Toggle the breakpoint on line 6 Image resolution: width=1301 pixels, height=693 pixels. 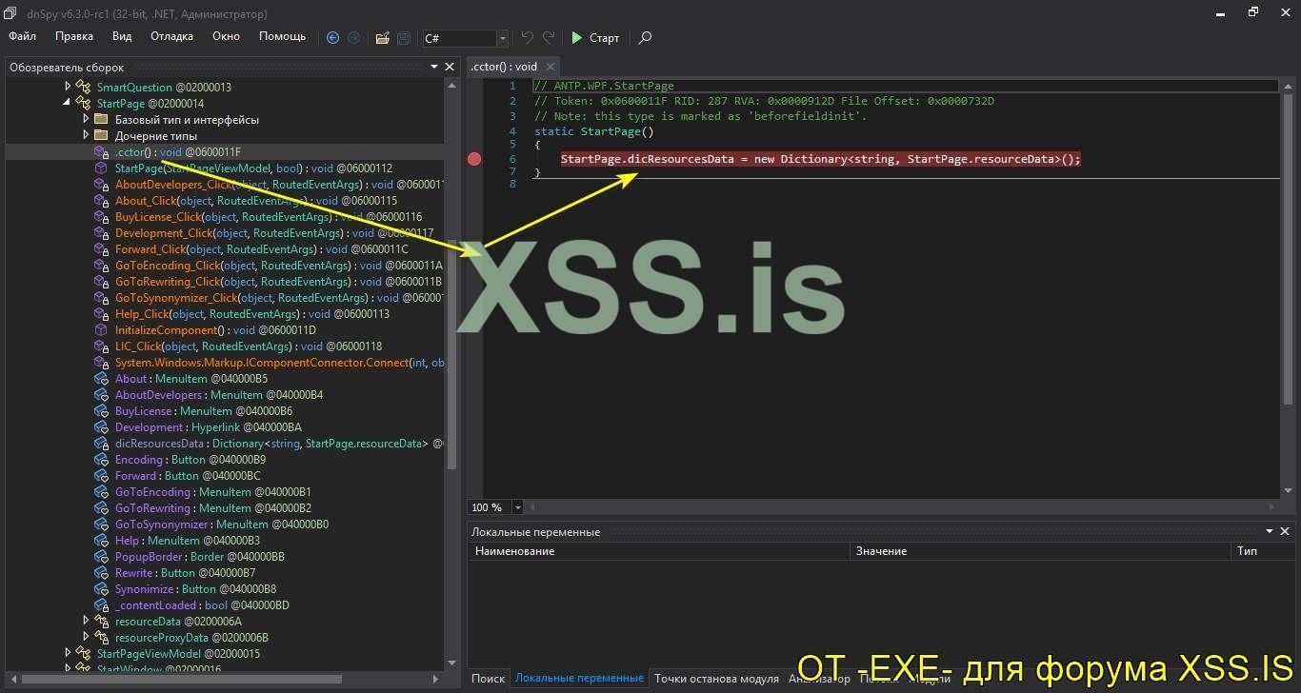tap(474, 159)
